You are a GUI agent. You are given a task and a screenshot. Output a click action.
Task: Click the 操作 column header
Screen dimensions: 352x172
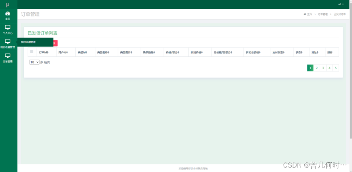click(x=332, y=52)
